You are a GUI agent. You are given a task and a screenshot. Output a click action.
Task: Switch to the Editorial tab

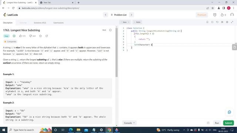coord(23,23)
